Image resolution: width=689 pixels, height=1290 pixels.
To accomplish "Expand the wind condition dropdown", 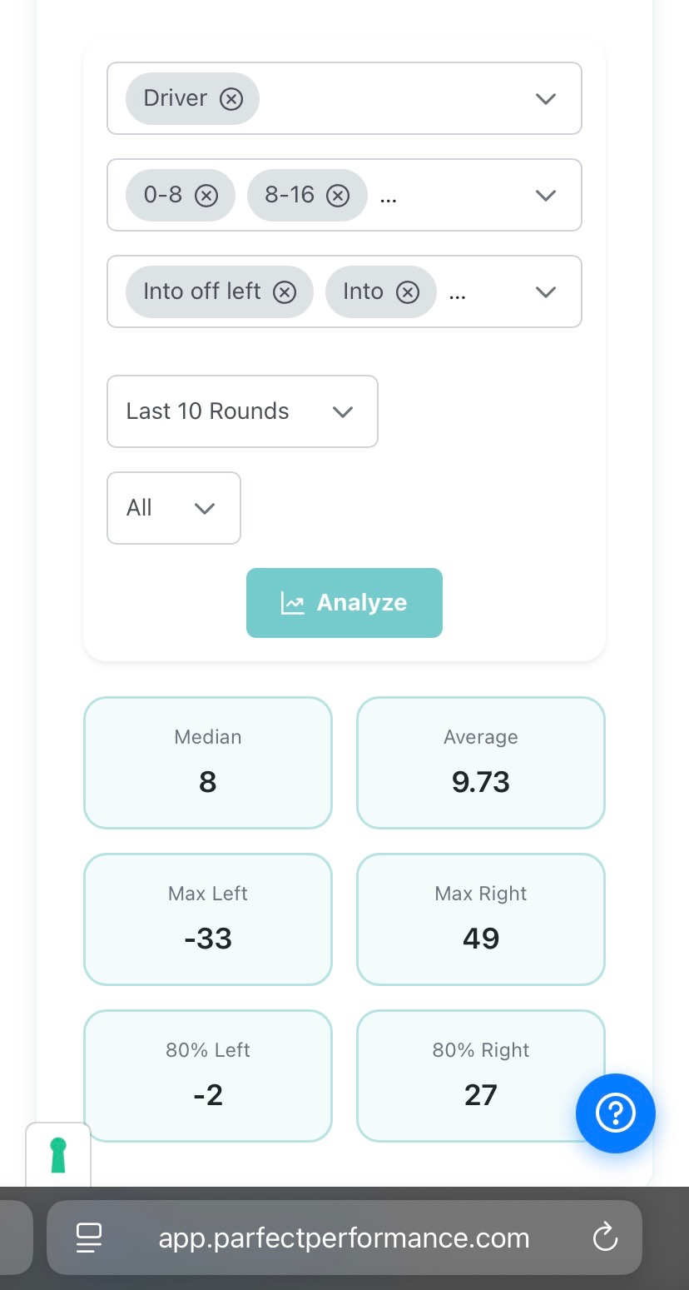I will [545, 292].
